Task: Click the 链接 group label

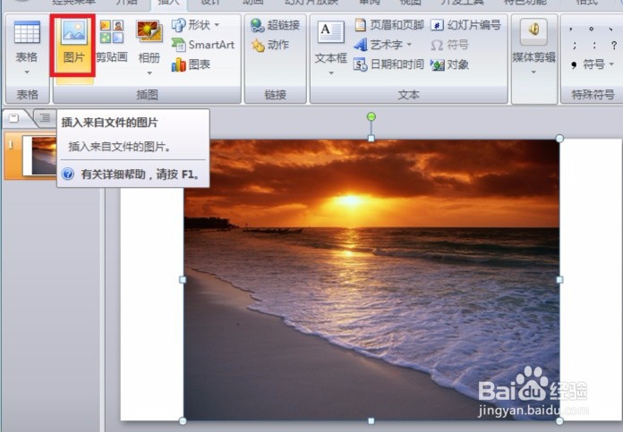Action: tap(276, 95)
